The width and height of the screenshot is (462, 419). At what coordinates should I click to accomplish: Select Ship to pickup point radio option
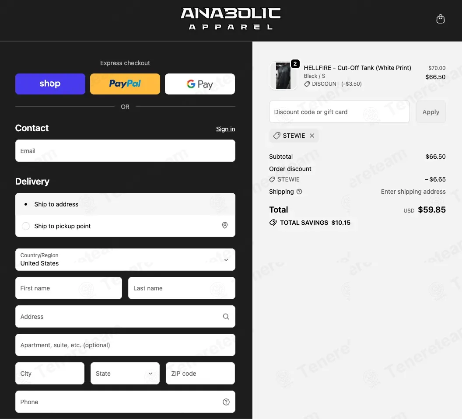(125, 226)
